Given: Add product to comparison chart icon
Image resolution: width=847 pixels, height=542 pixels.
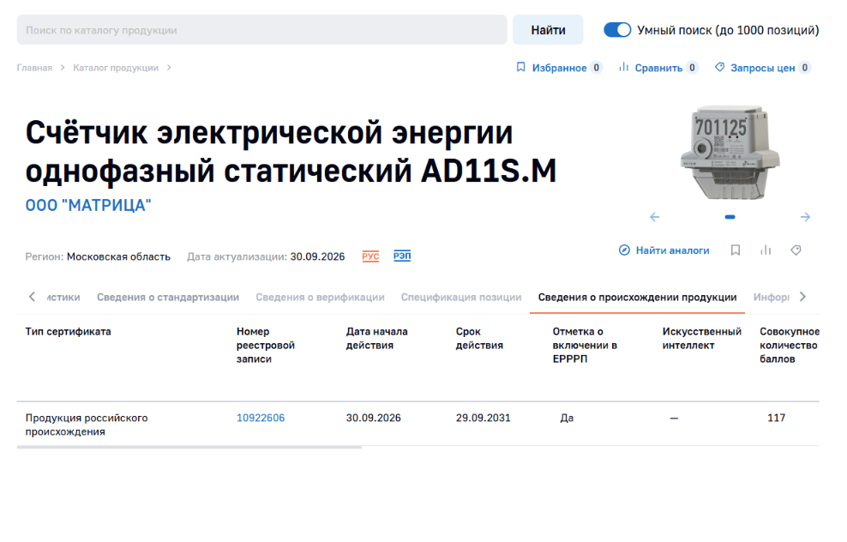Looking at the screenshot, I should coord(766,250).
